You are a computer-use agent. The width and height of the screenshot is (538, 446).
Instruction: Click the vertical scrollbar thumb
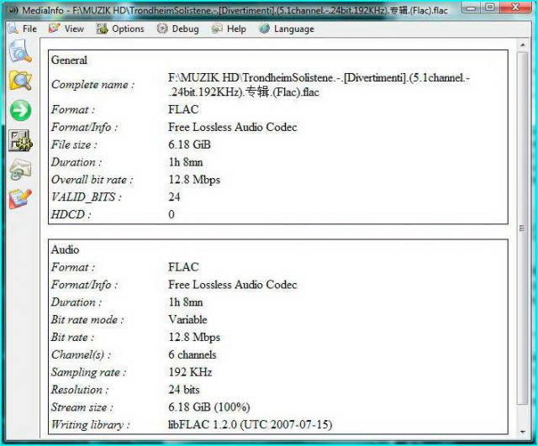523,228
